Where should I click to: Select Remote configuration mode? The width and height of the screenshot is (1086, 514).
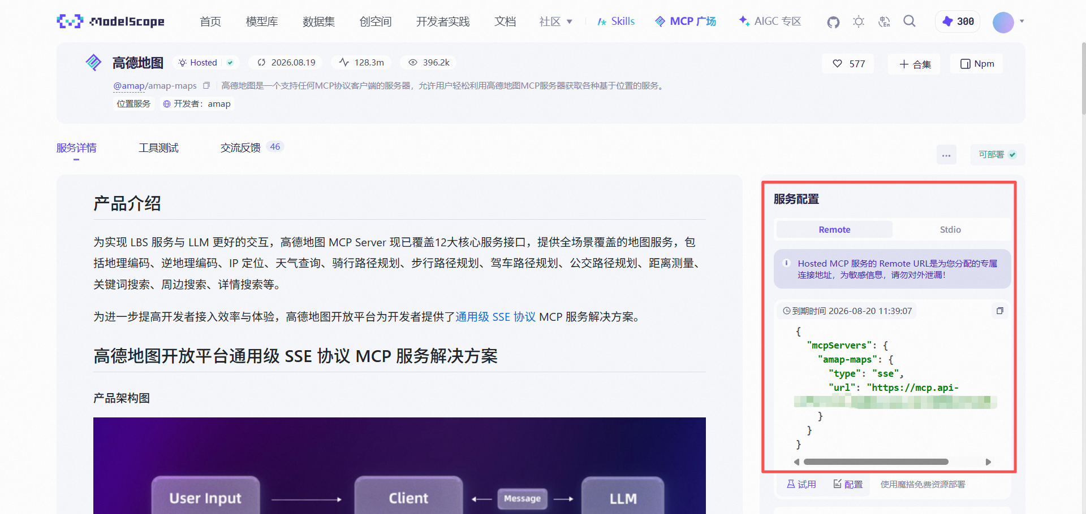(834, 229)
